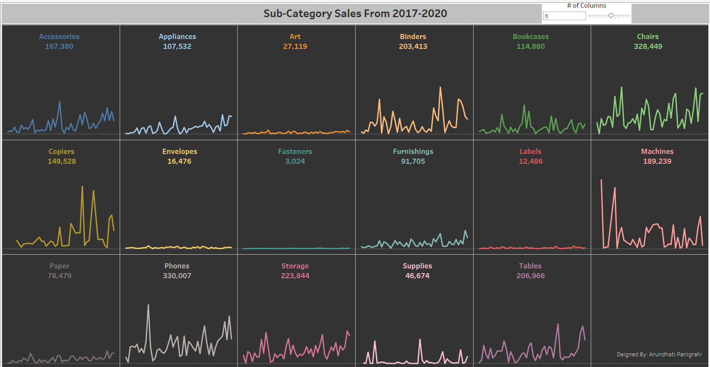Click inside the # of Columns input box
Viewport: 710px width, 367px height.
[x=564, y=15]
